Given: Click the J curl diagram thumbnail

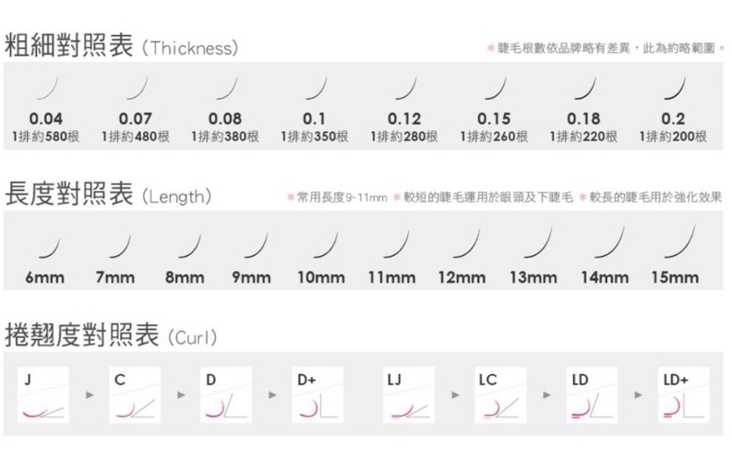Looking at the screenshot, I should tap(44, 394).
